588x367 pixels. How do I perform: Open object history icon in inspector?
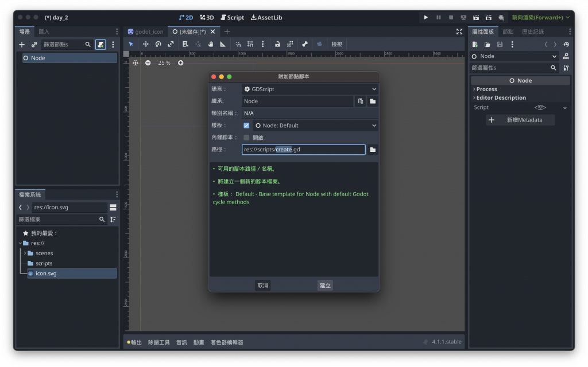tap(566, 45)
